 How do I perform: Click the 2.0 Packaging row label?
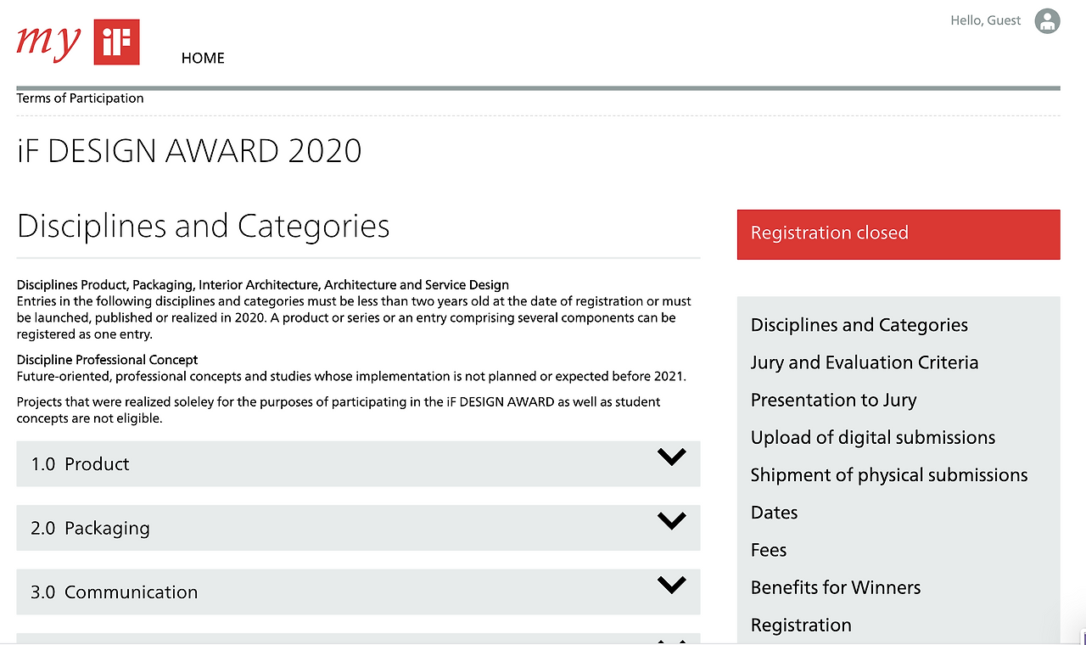[x=90, y=528]
